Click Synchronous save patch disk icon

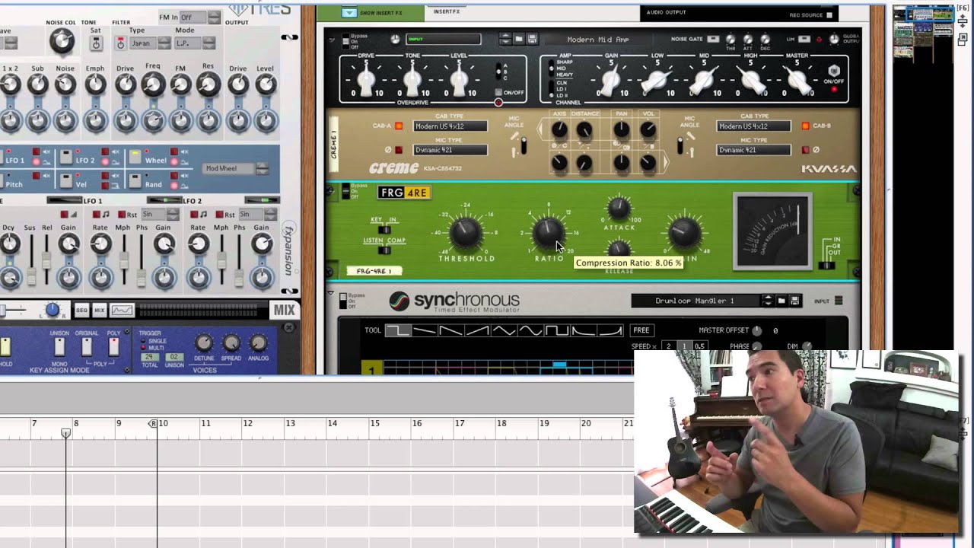[794, 301]
